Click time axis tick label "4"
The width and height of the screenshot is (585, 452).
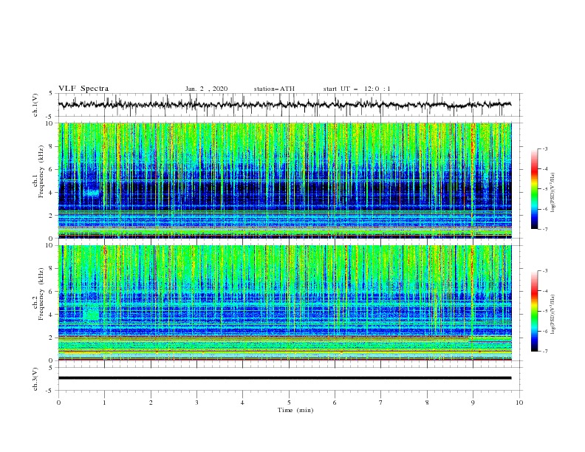[243, 403]
